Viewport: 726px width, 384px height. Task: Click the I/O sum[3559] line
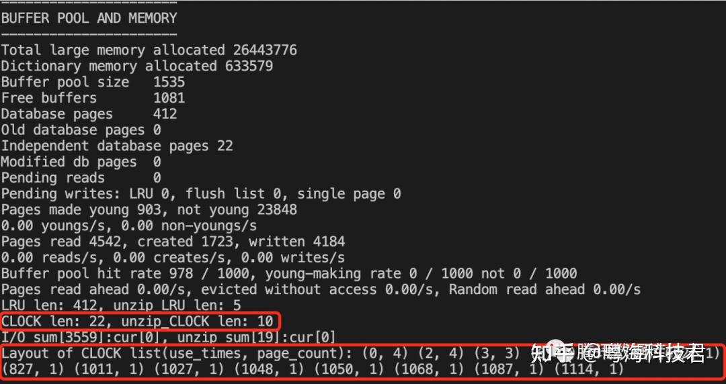169,337
